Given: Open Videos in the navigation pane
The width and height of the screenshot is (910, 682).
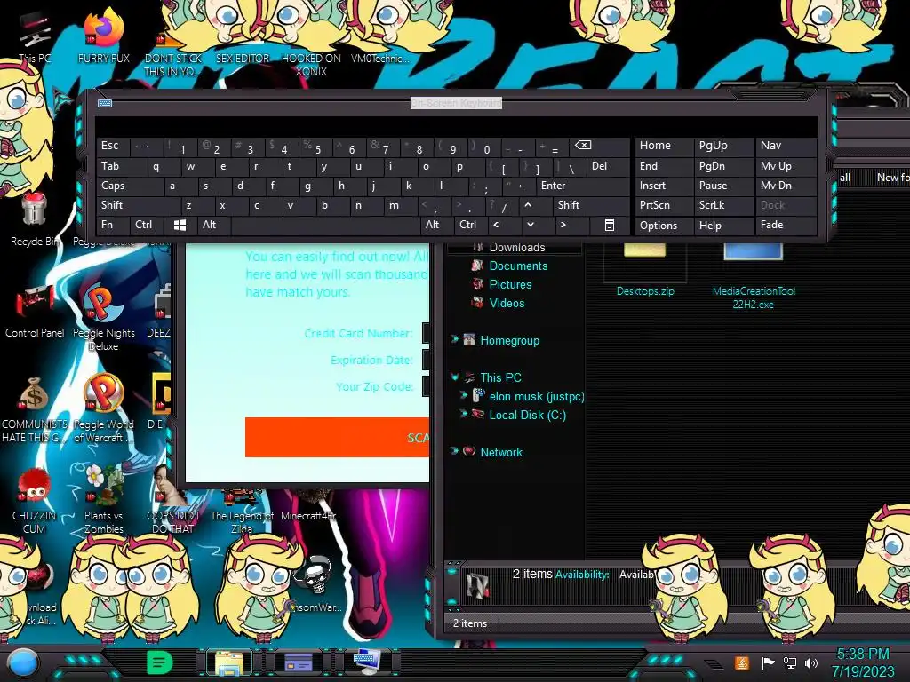Looking at the screenshot, I should pyautogui.click(x=507, y=303).
